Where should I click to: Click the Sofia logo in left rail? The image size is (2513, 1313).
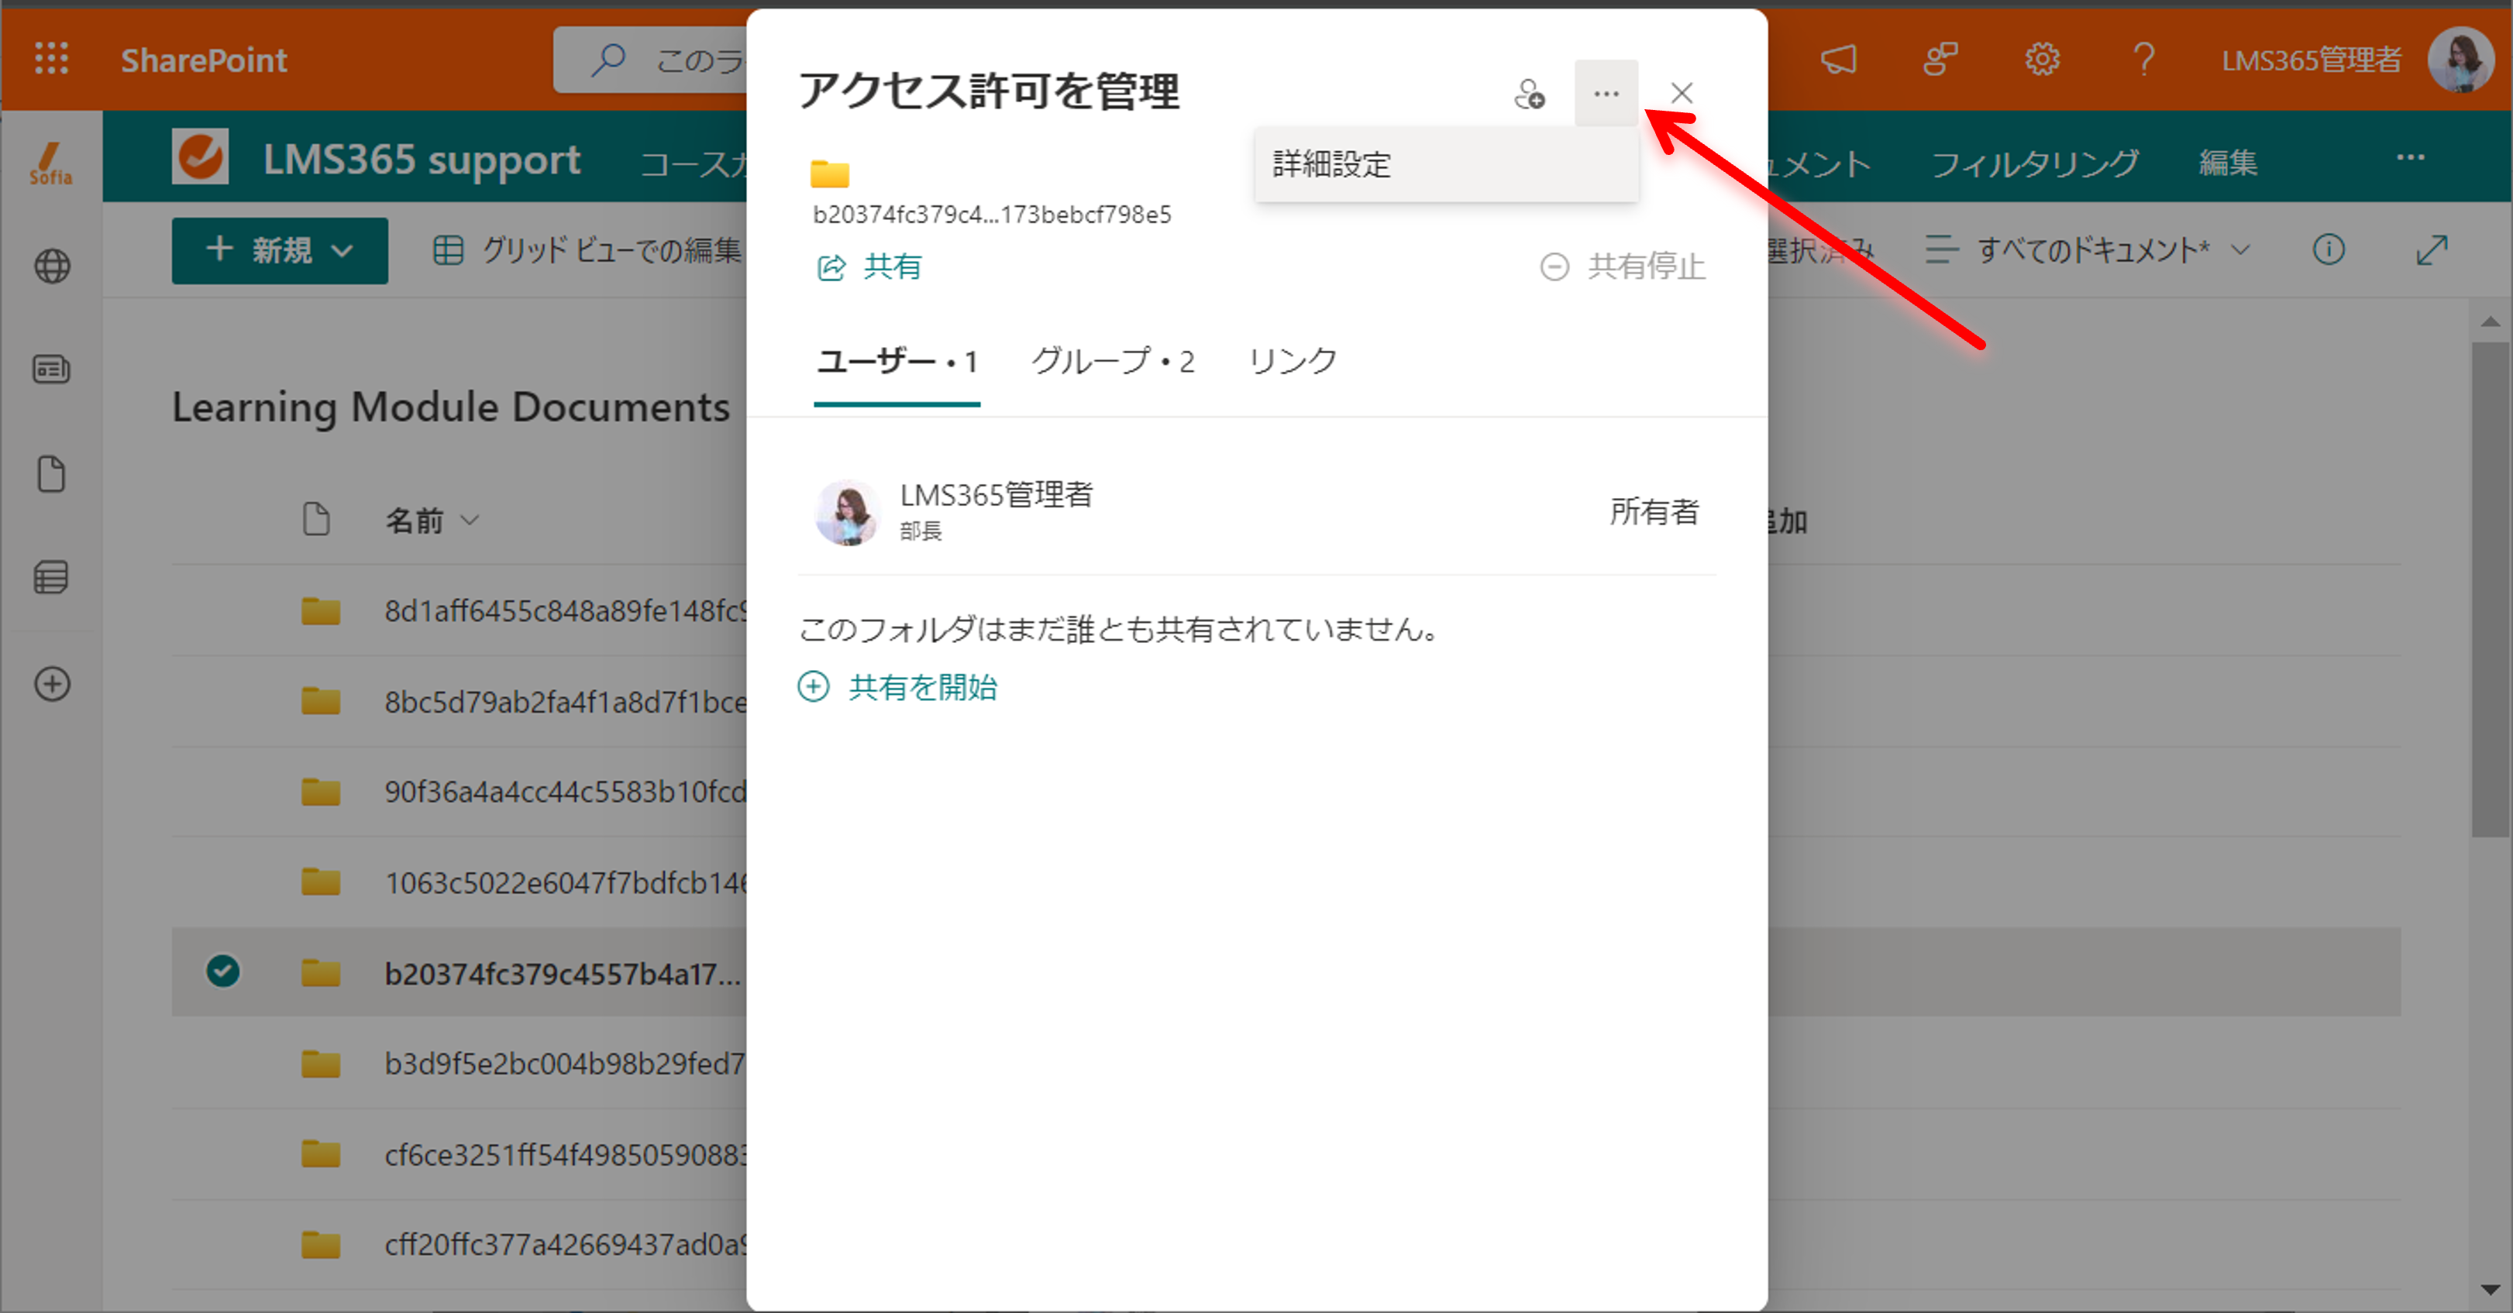click(x=50, y=163)
